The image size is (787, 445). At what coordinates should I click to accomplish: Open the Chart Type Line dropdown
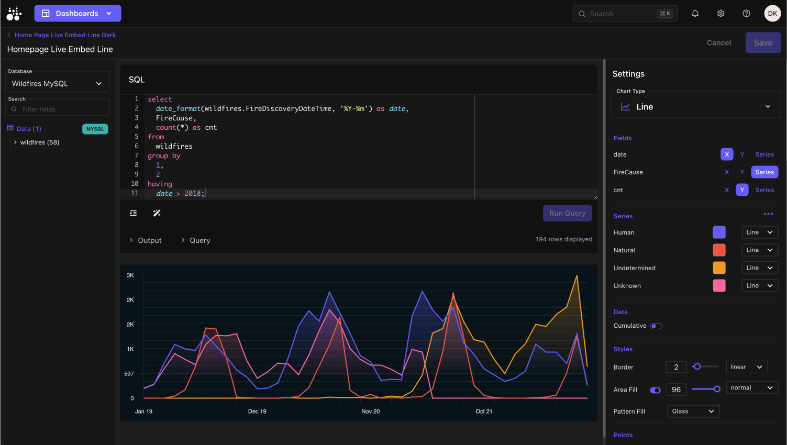pos(695,107)
